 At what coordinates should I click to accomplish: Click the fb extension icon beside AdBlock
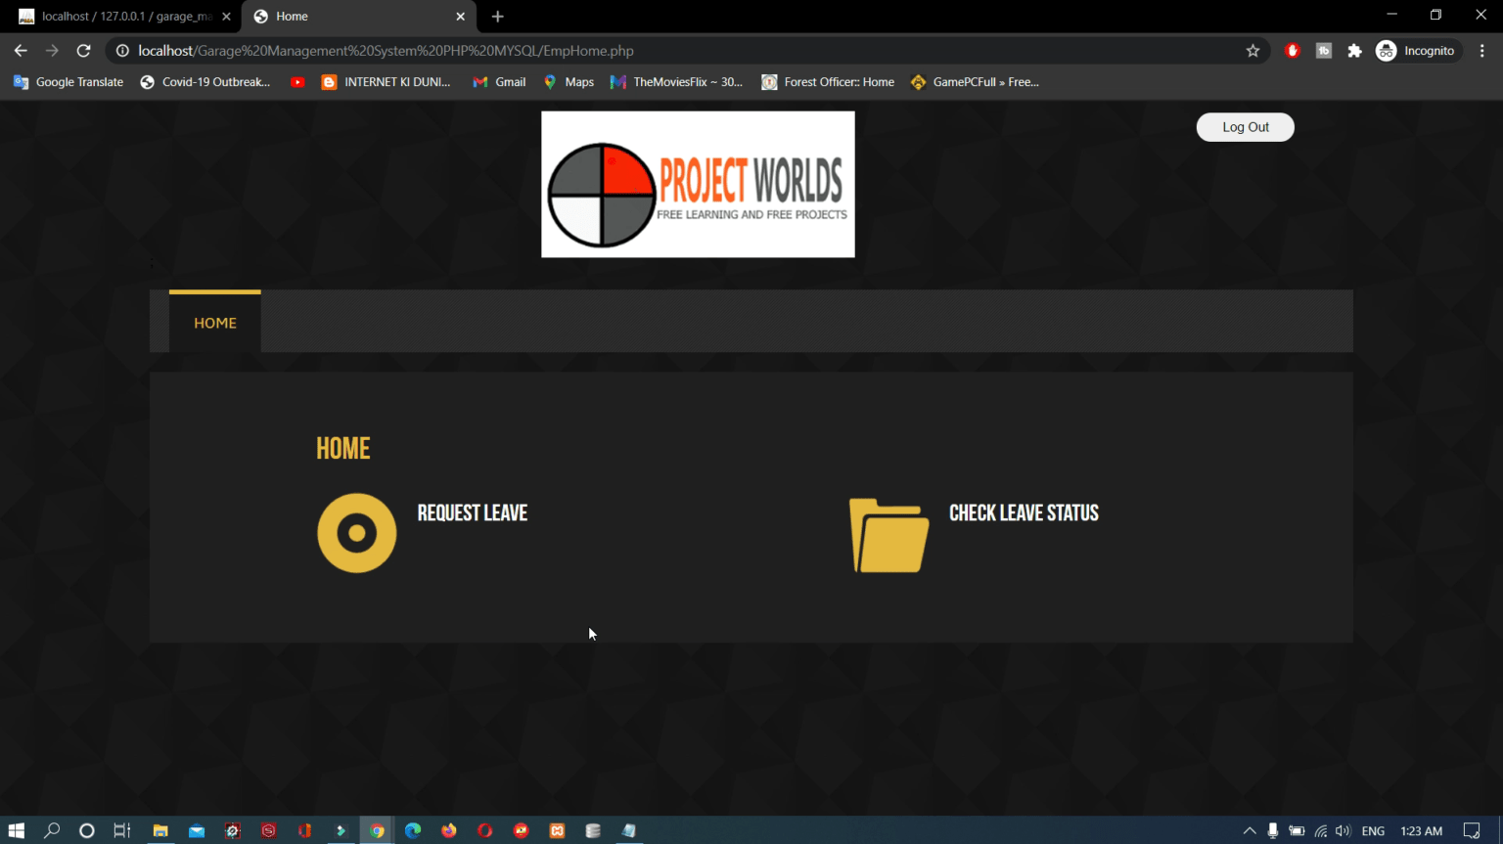1323,50
